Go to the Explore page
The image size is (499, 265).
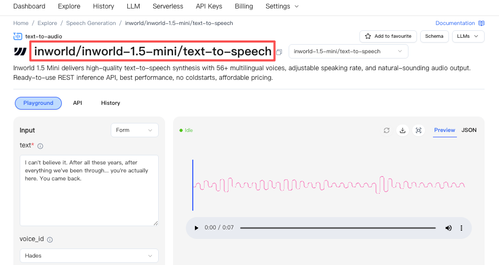(x=69, y=6)
